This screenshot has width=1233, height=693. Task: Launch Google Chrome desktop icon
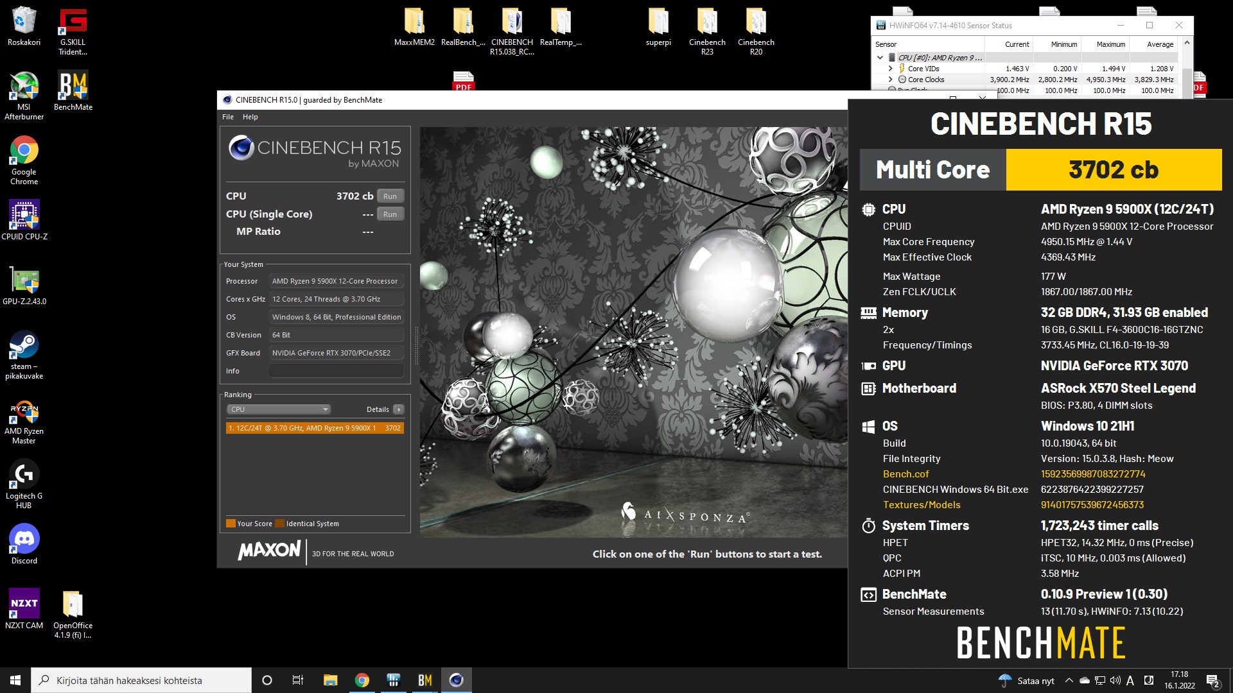point(24,160)
